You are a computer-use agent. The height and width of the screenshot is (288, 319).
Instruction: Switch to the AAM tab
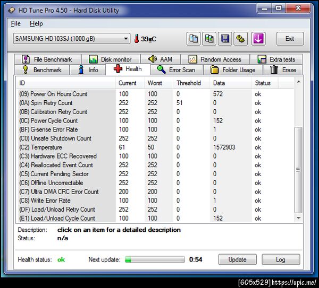[161, 59]
